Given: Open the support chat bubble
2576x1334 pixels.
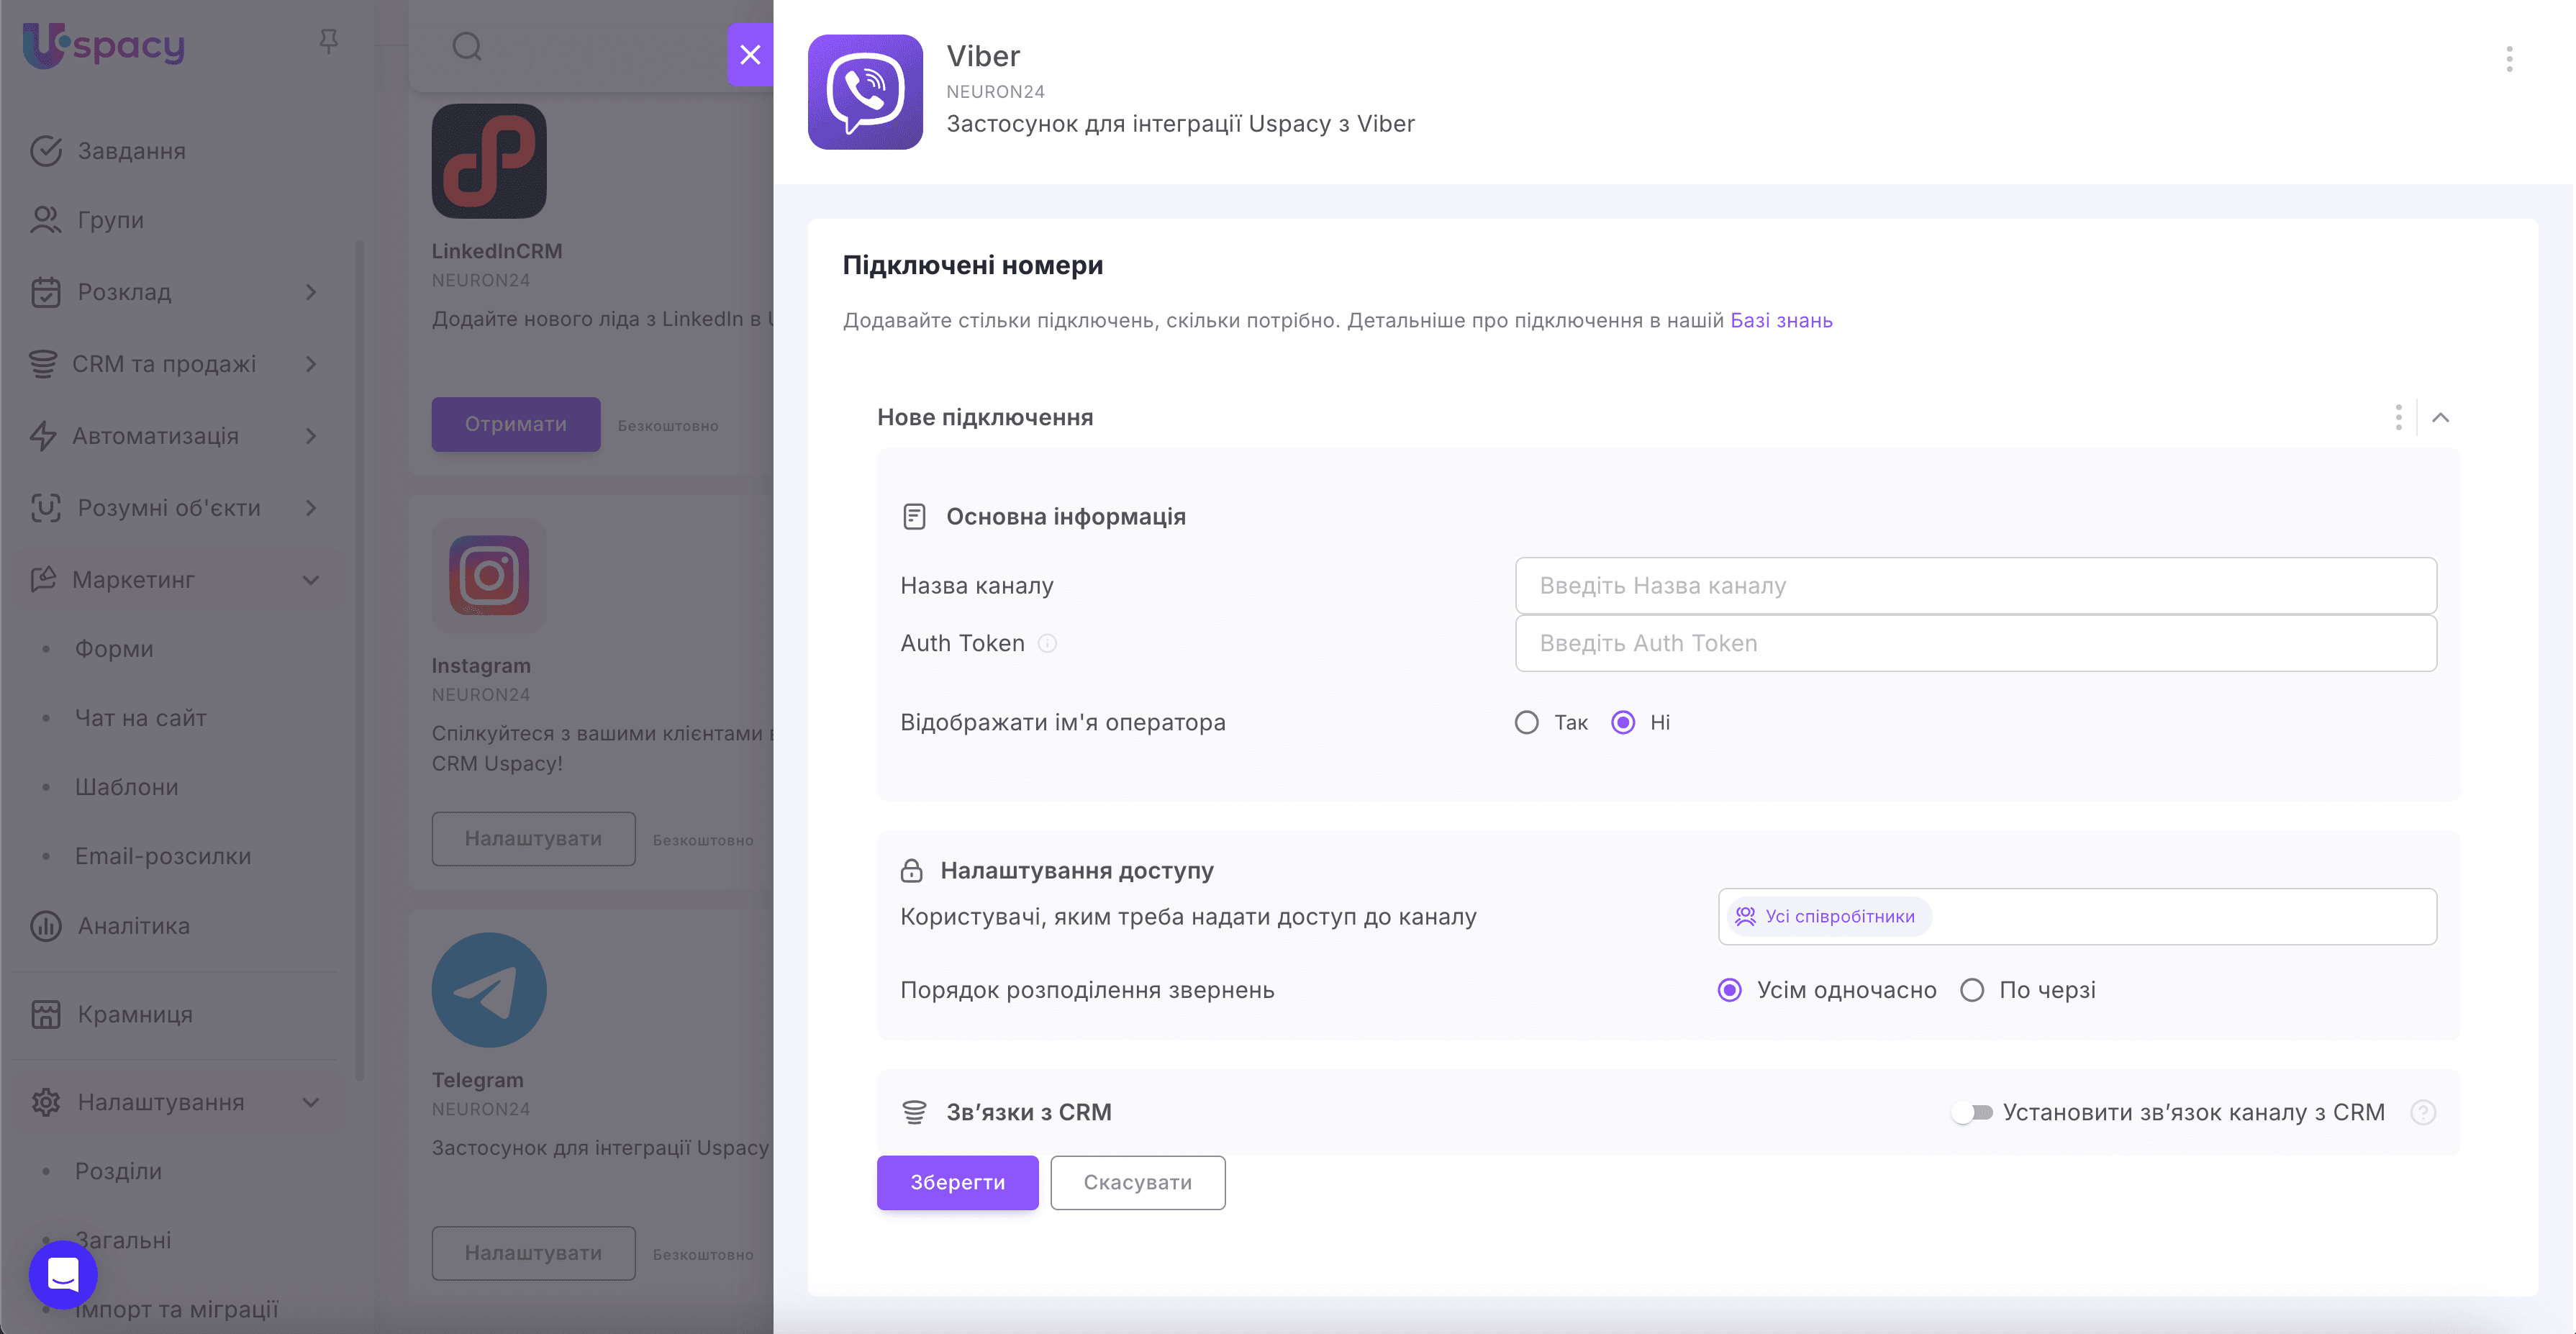Looking at the screenshot, I should tap(62, 1274).
